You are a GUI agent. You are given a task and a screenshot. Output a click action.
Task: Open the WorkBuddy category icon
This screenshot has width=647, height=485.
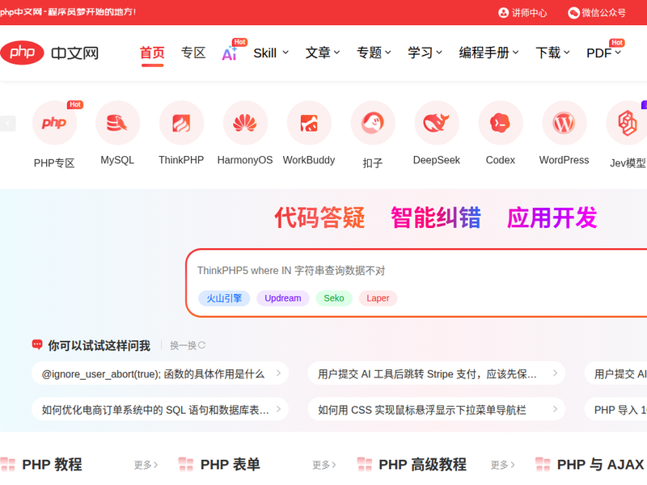tap(309, 123)
